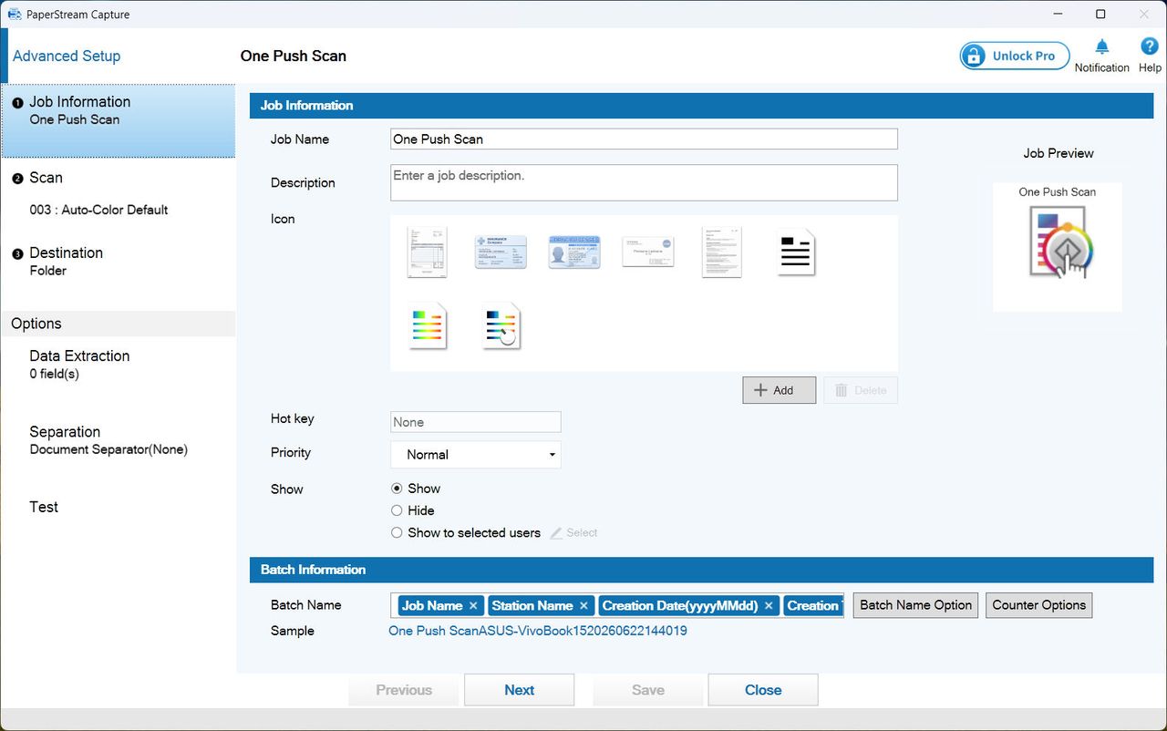
Task: Select the white business card job icon
Action: click(x=648, y=252)
